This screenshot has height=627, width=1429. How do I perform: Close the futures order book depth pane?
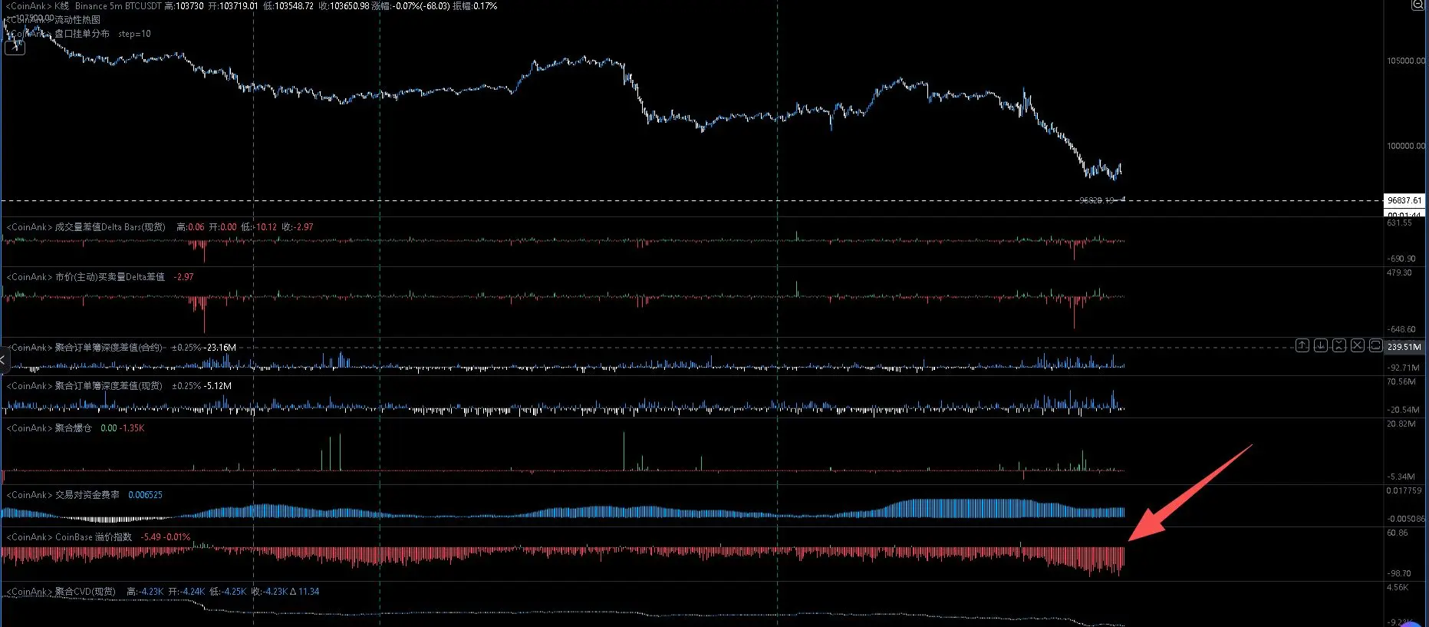pyautogui.click(x=1358, y=345)
